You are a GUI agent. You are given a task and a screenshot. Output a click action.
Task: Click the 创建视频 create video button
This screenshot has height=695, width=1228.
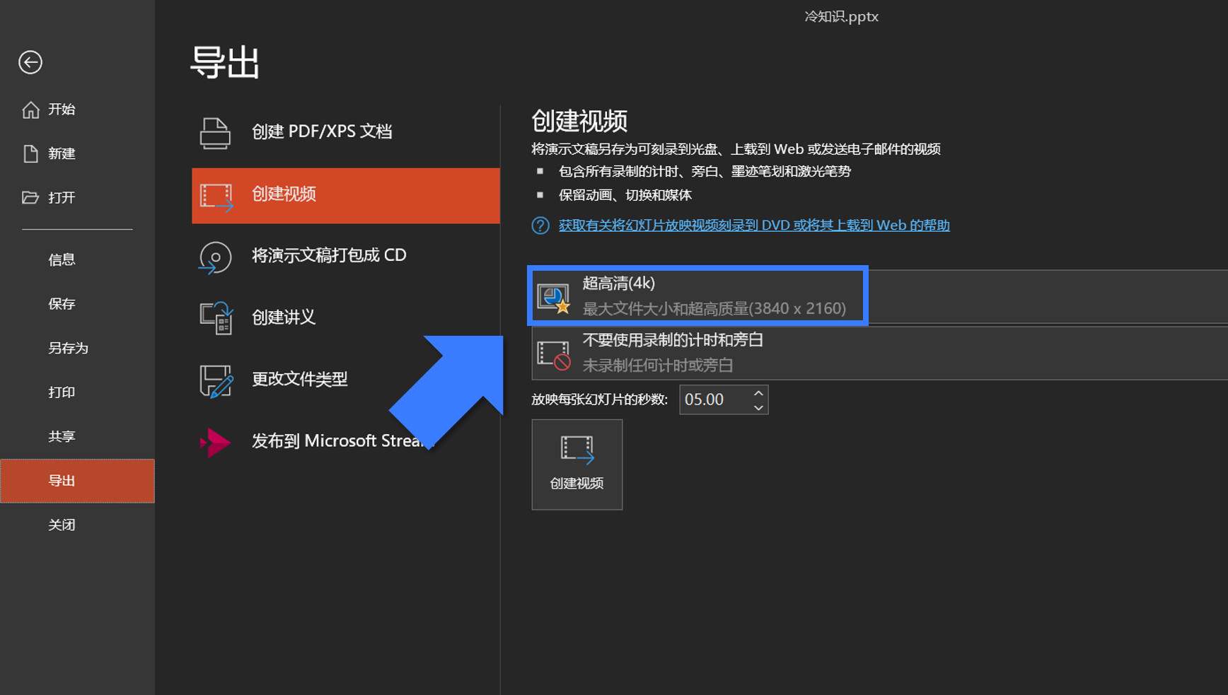click(x=577, y=465)
